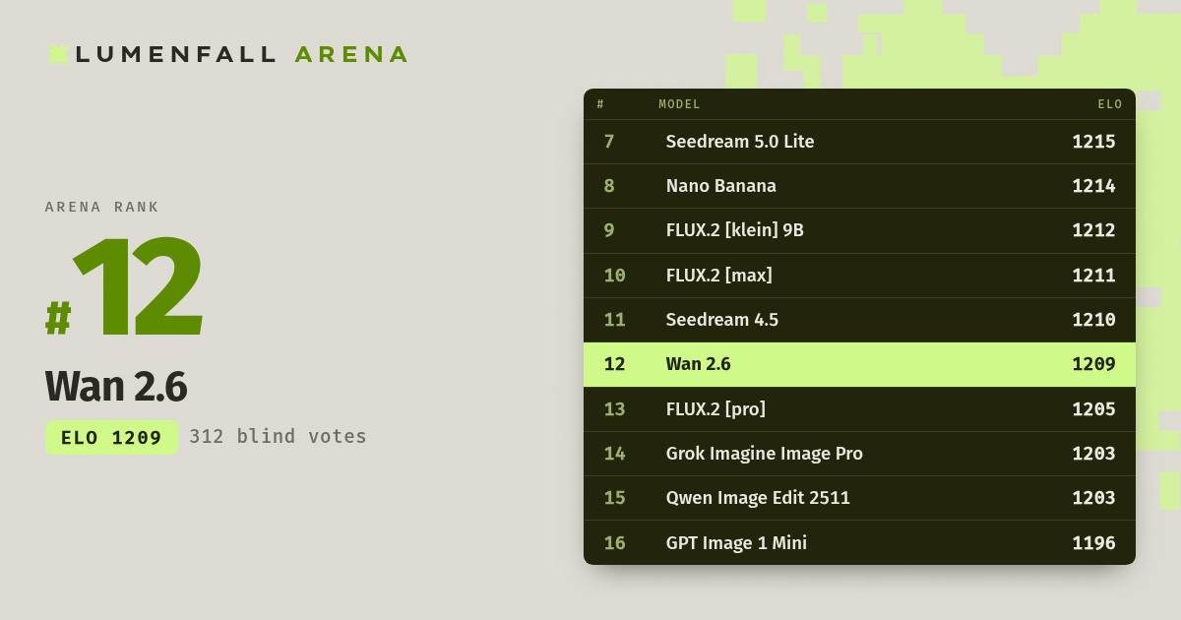
Task: Click rank number 15 in the table
Action: tap(614, 498)
